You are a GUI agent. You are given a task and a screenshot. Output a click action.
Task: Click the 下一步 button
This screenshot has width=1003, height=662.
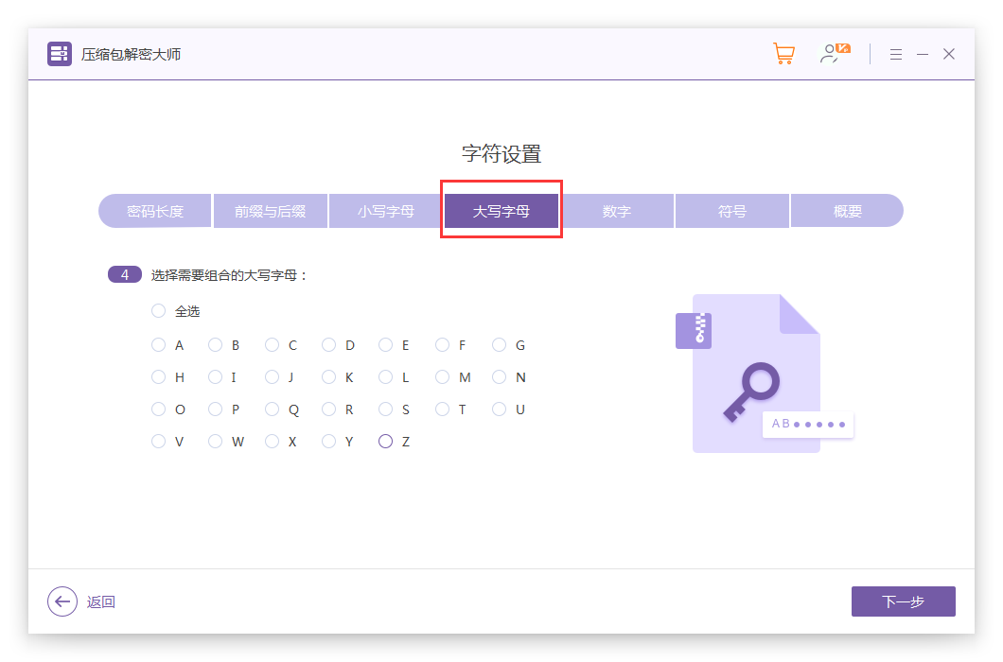903,601
